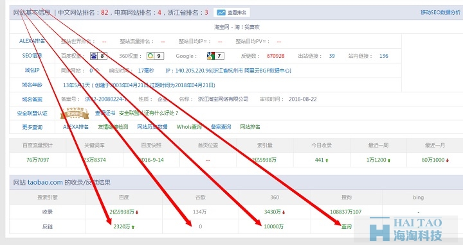The image size is (463, 245).
Task: Click the company name 浙江淘宝网络有限公司
Action: point(223,99)
